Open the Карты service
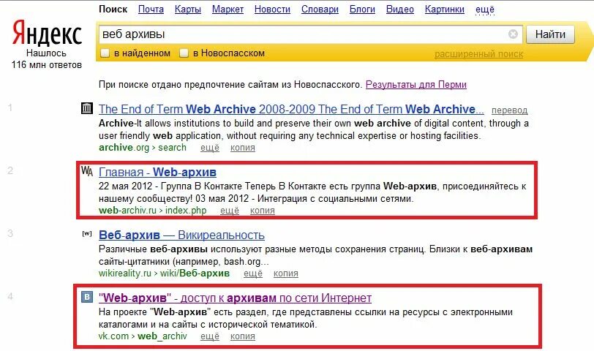This screenshot has width=594, height=351. (188, 9)
